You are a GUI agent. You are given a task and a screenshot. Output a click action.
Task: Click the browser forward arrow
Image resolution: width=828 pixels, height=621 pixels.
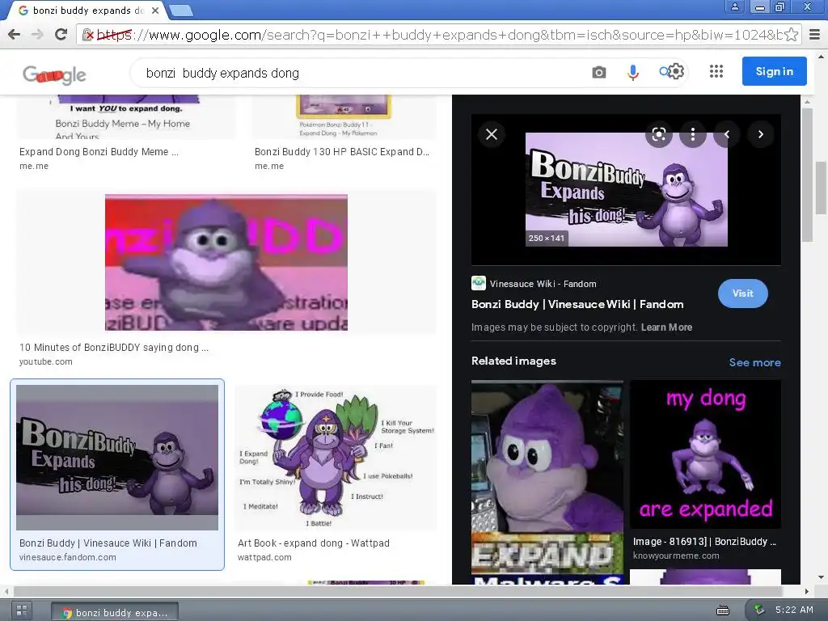37,35
